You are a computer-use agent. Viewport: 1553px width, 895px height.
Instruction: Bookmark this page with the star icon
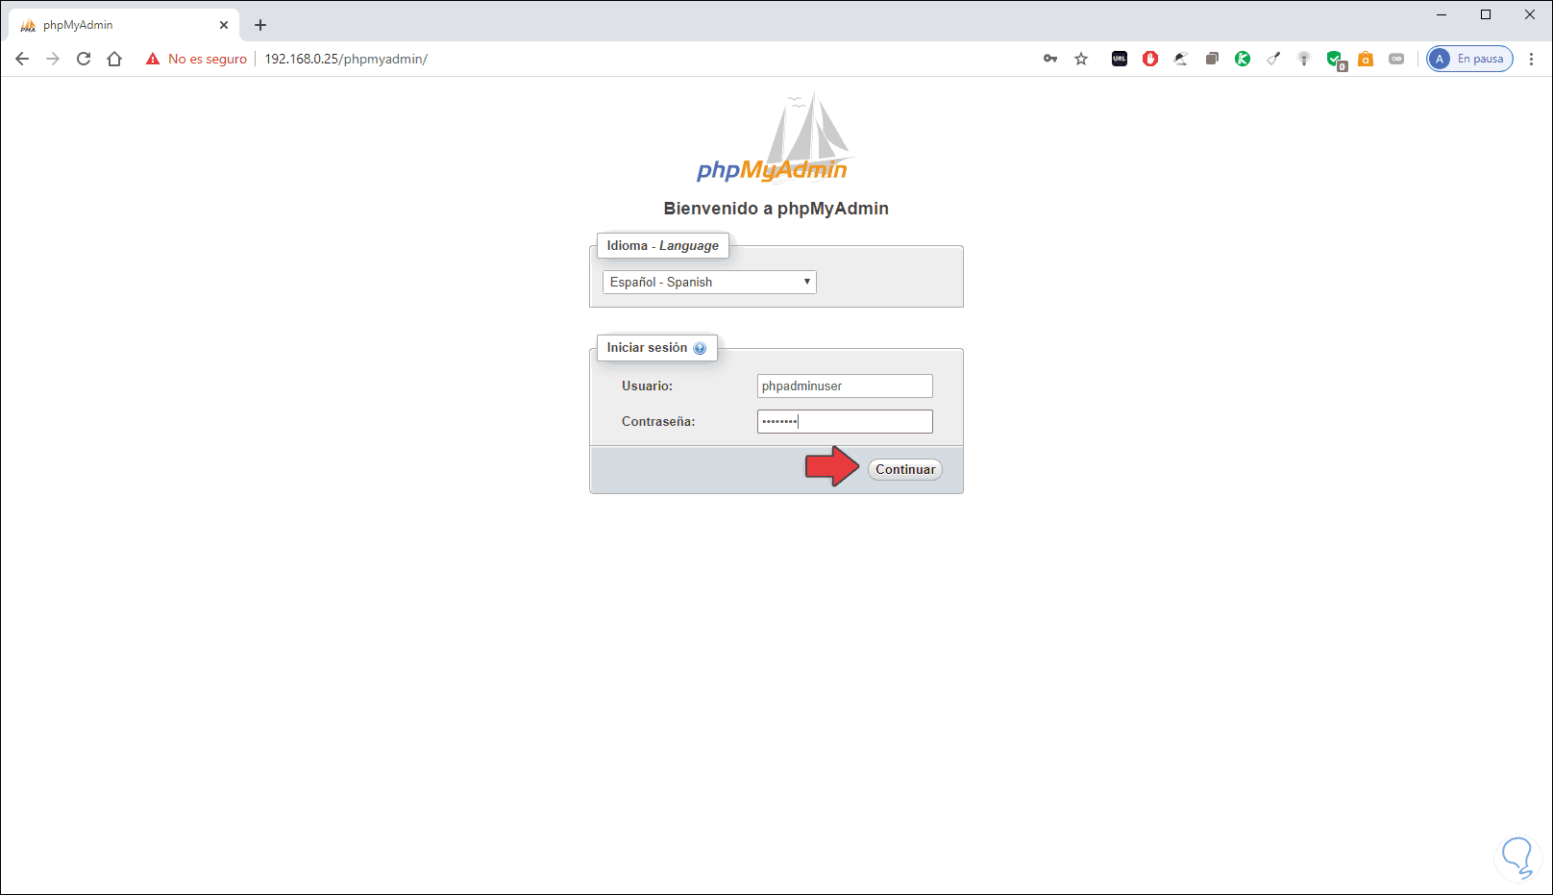tap(1081, 59)
